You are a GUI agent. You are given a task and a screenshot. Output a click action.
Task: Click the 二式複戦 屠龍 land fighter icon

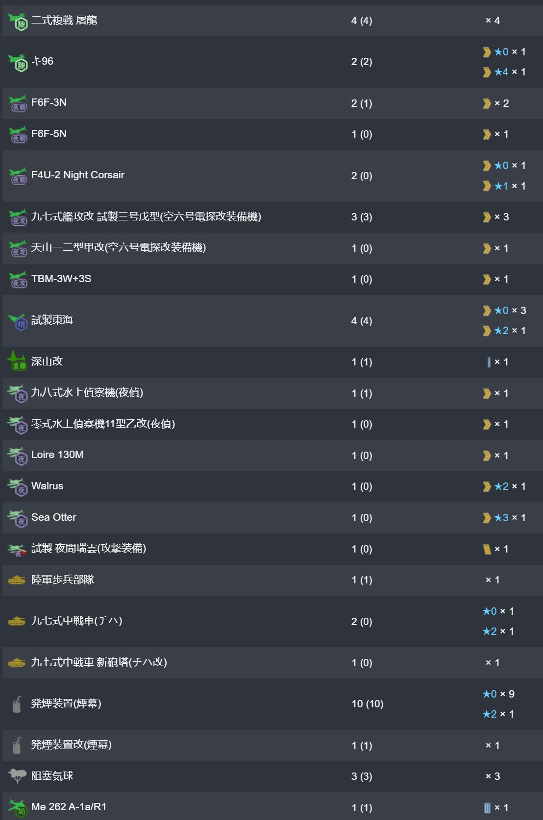click(18, 21)
